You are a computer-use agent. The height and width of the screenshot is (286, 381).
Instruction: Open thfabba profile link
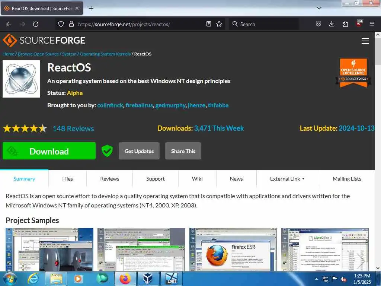point(218,105)
